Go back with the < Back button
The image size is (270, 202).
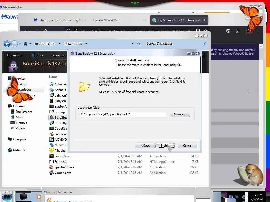click(145, 145)
